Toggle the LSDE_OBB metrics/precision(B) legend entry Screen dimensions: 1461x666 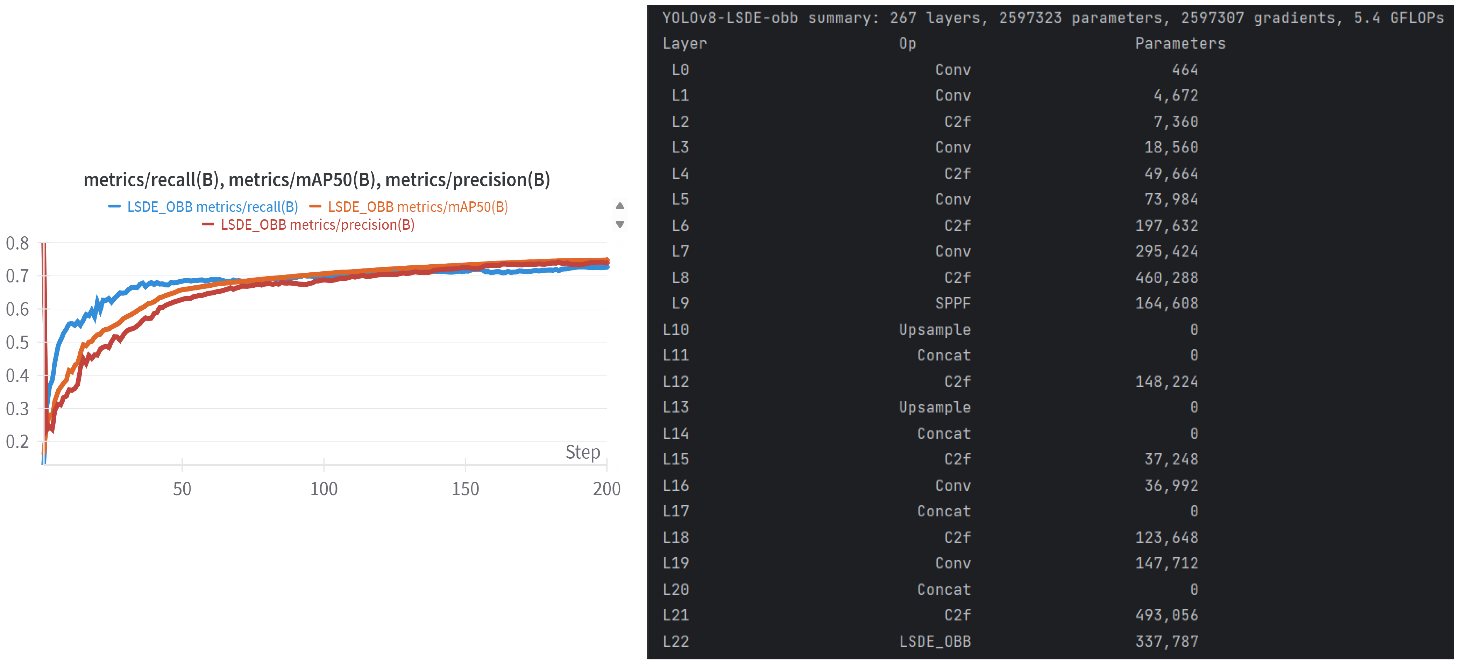click(317, 225)
